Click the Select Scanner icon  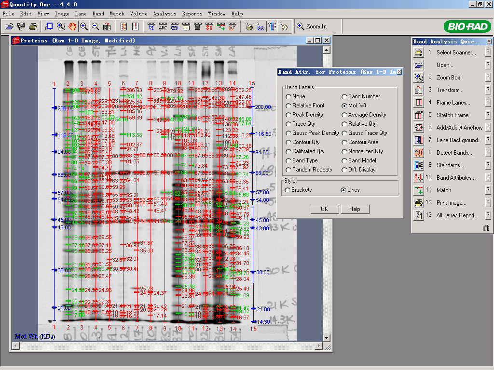[x=419, y=53]
